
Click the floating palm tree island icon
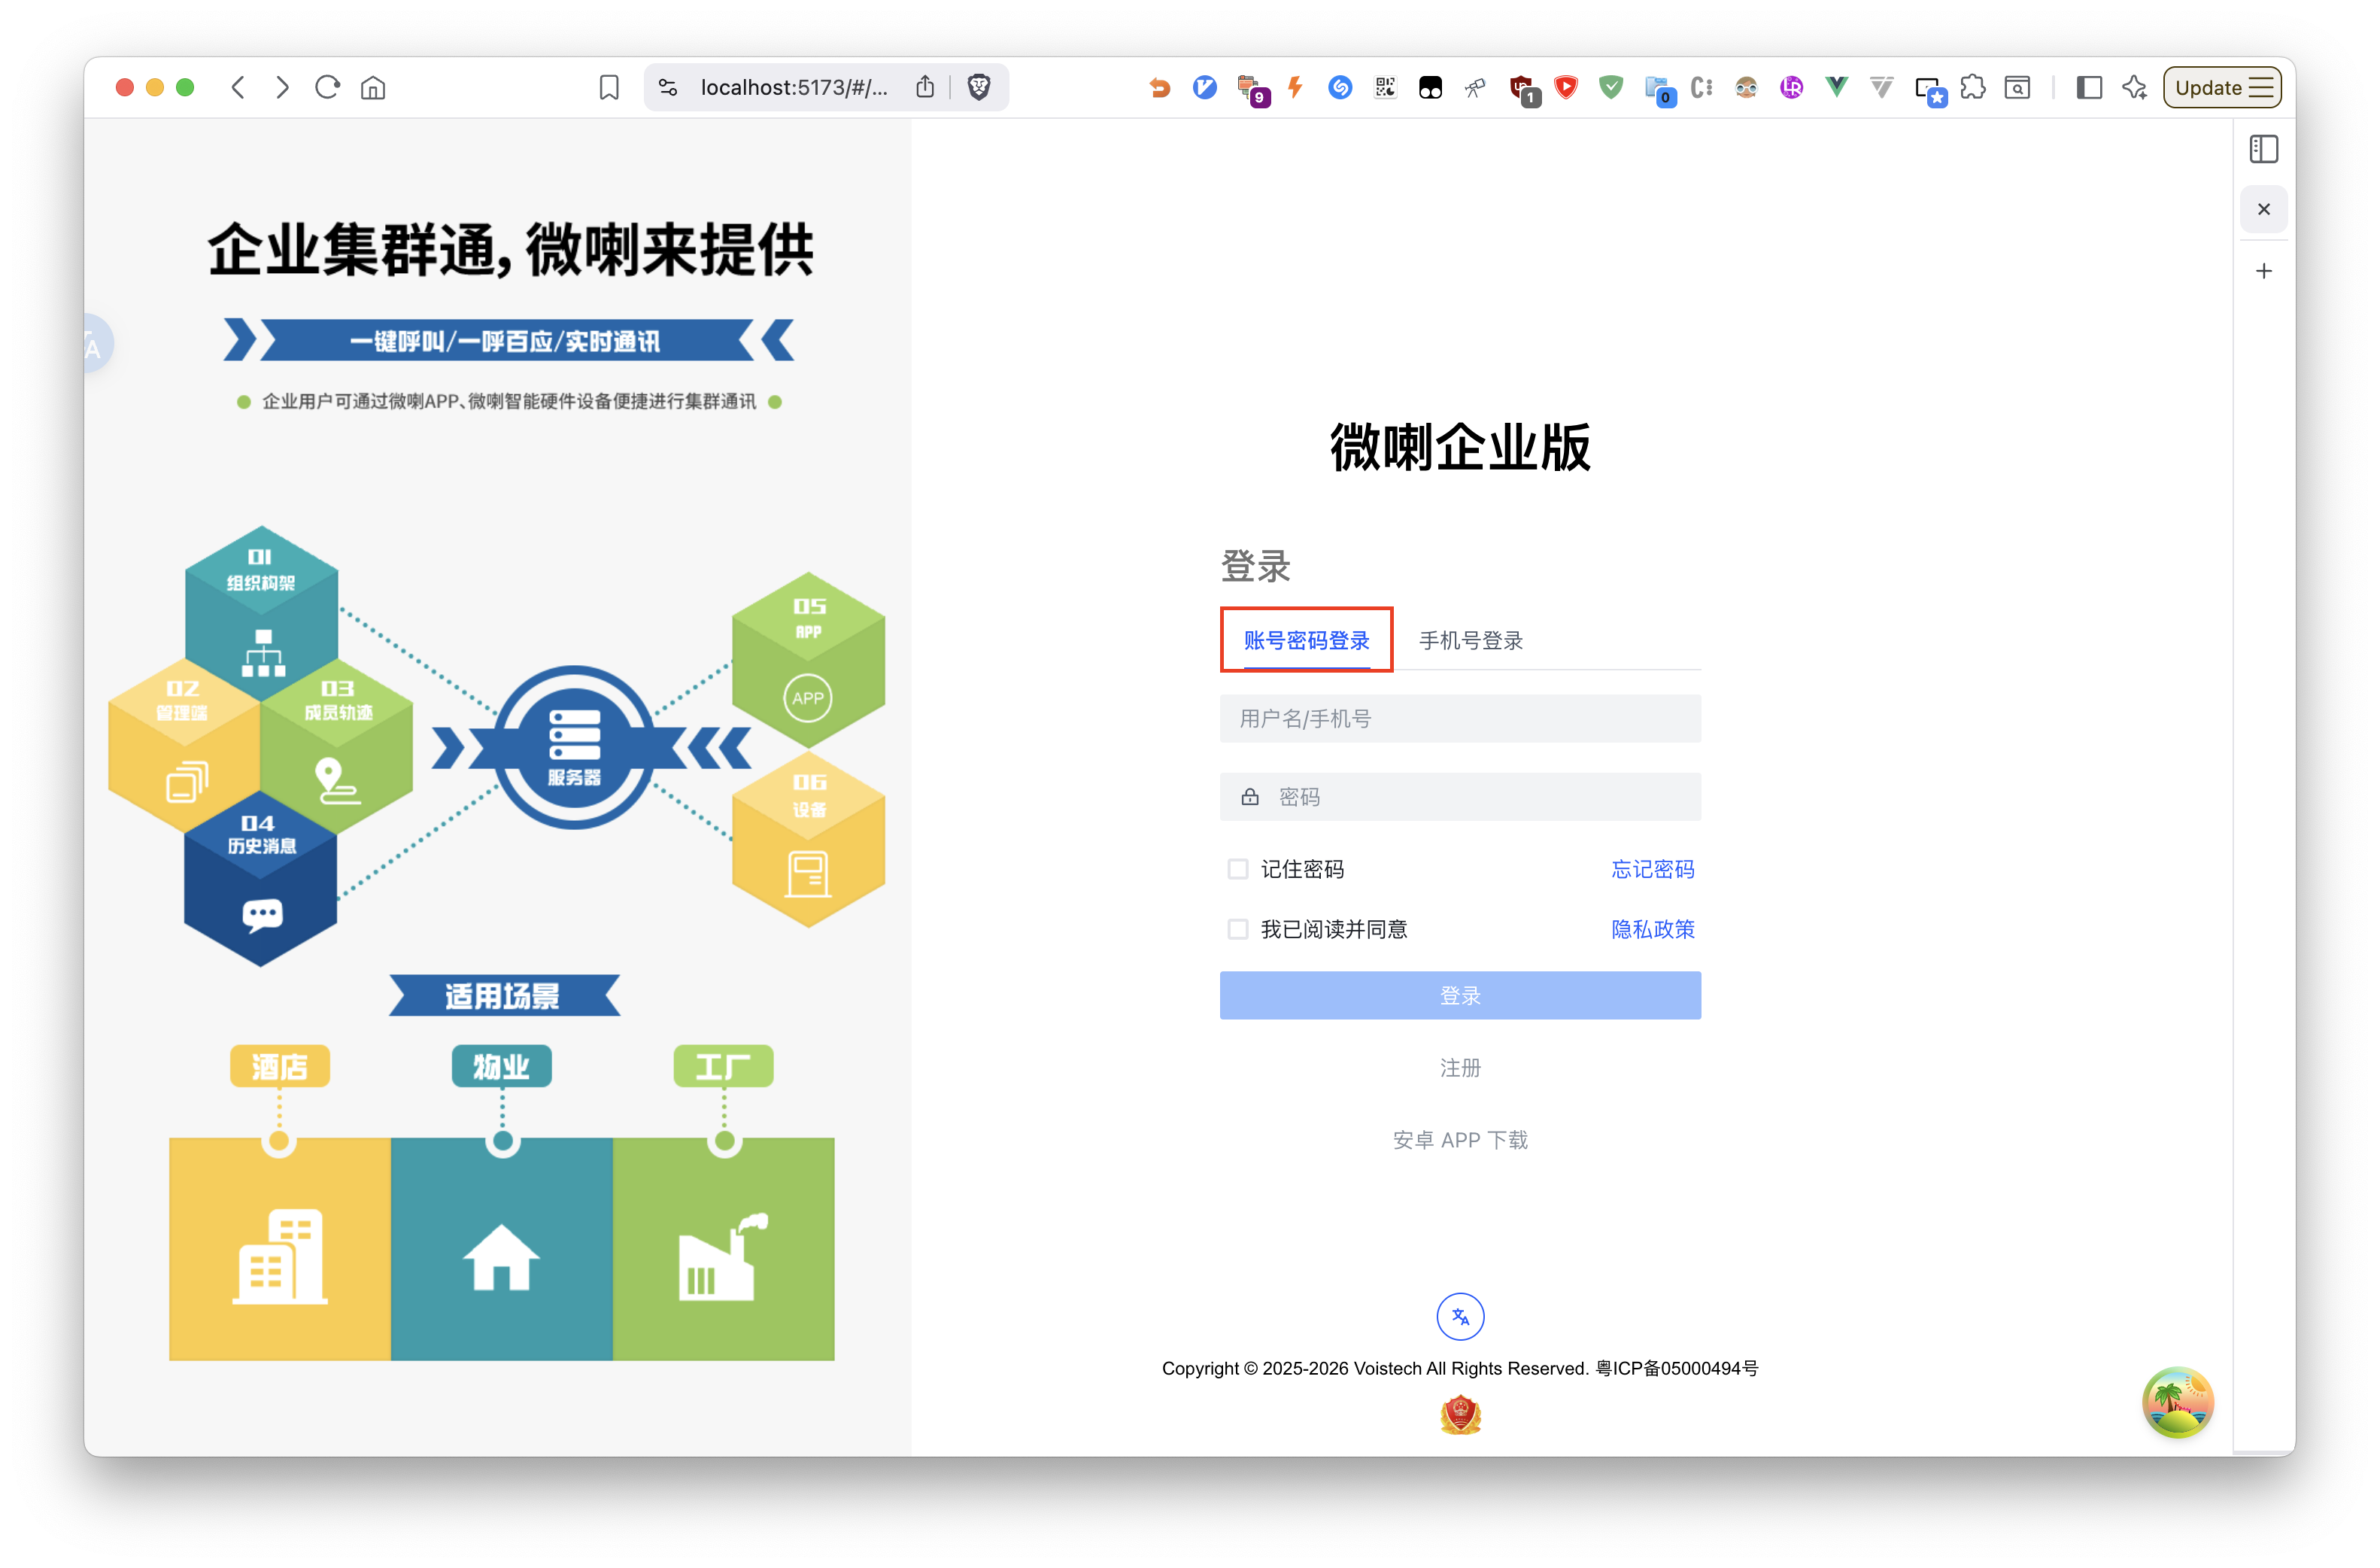2177,1402
